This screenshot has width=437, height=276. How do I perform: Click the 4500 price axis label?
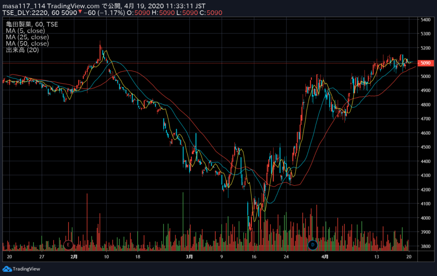[x=425, y=147]
